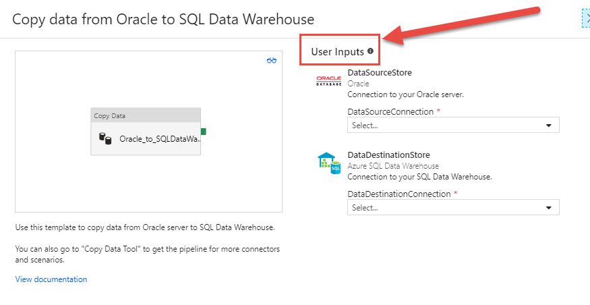The height and width of the screenshot is (305, 590).
Task: Click the green output connector on the activity
Action: pos(203,132)
